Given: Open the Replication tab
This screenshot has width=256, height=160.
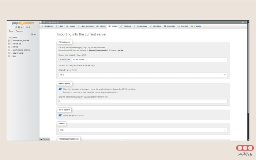Looking at the screenshot, I should [140, 26].
